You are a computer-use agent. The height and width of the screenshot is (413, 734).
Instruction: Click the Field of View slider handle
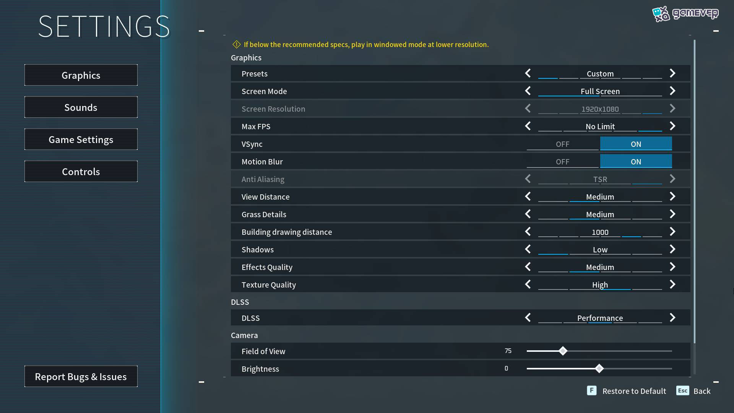click(563, 351)
